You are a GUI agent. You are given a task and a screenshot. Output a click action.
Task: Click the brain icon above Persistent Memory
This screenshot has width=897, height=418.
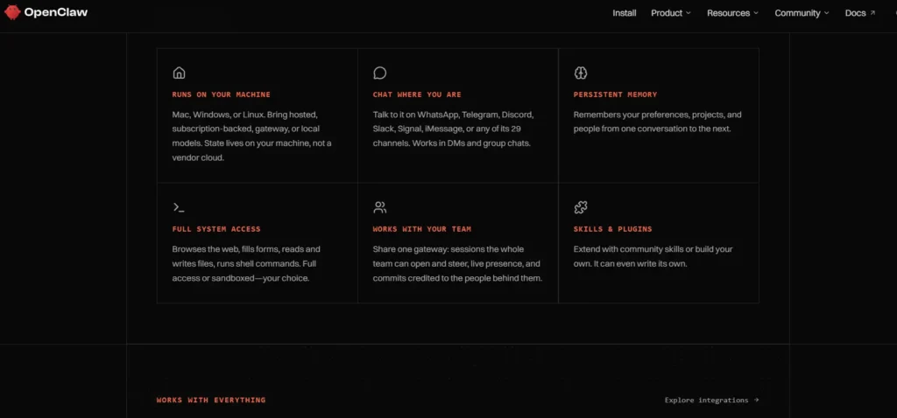(581, 73)
